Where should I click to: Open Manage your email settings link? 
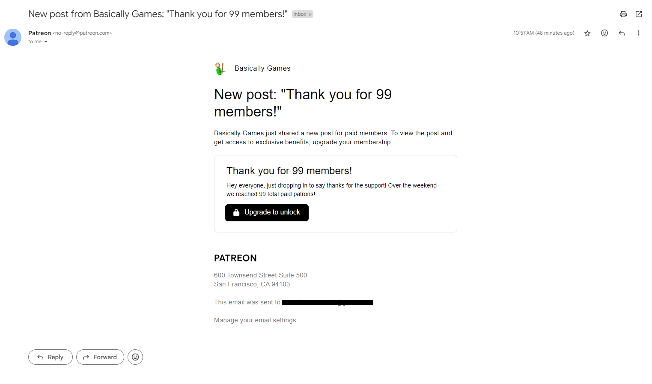pyautogui.click(x=255, y=320)
